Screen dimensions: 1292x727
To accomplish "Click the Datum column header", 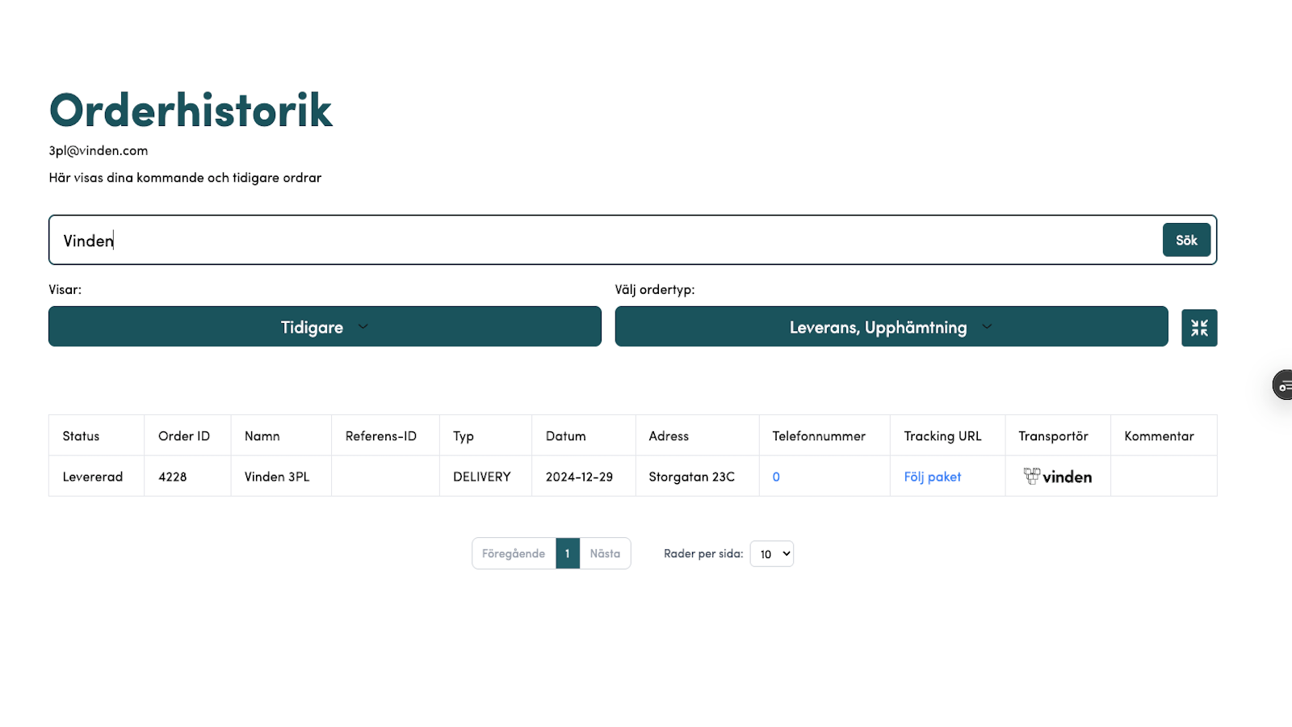I will [x=584, y=435].
